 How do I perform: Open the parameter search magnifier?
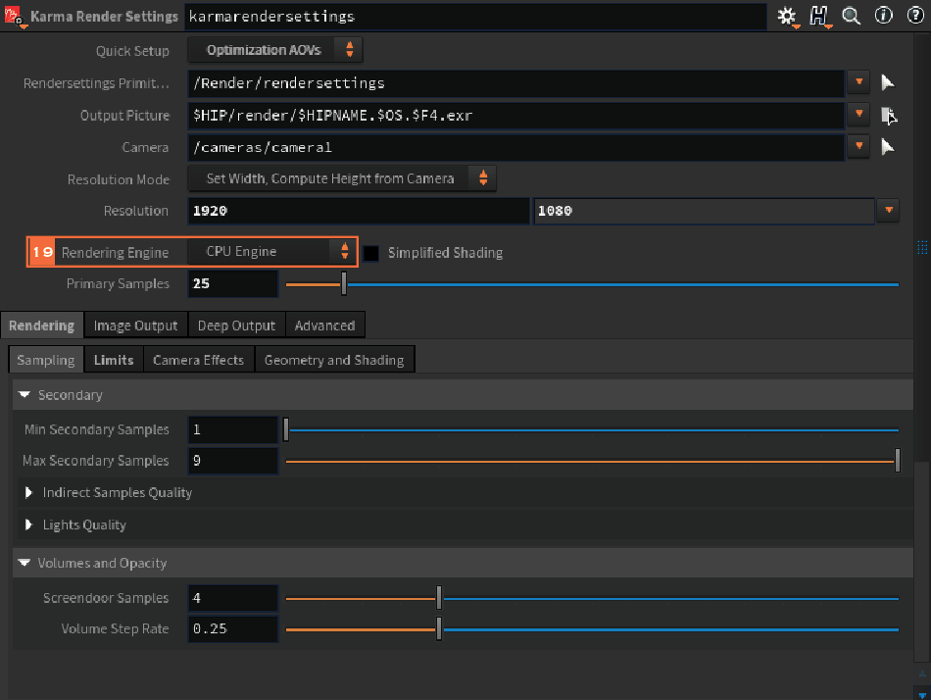[x=852, y=16]
